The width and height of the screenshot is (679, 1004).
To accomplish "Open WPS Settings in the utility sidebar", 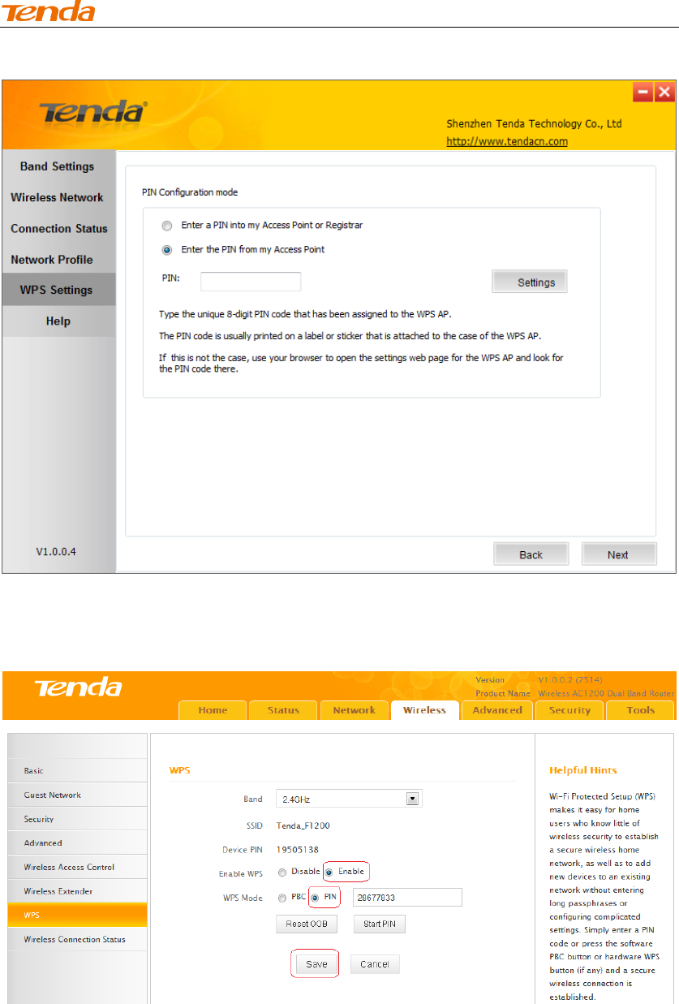I will pyautogui.click(x=58, y=290).
